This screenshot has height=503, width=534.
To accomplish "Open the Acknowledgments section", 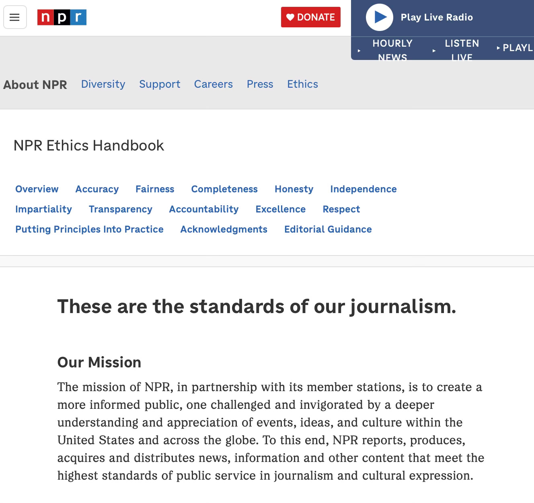I will click(x=224, y=229).
